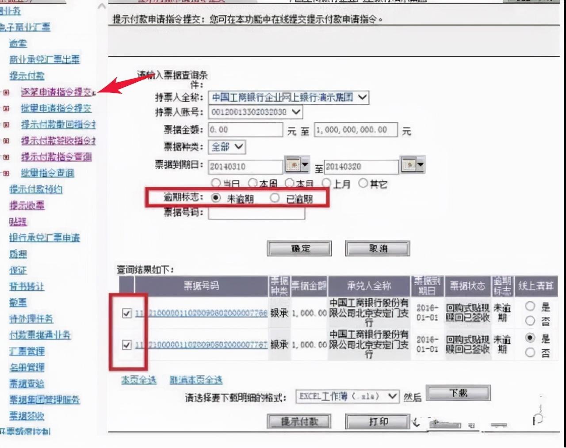Click the 确定 query button
The height and width of the screenshot is (448, 566).
(x=299, y=248)
